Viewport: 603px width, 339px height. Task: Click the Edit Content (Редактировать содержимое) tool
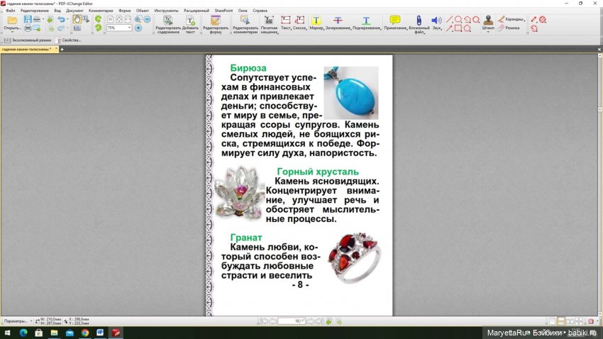pyautogui.click(x=168, y=25)
